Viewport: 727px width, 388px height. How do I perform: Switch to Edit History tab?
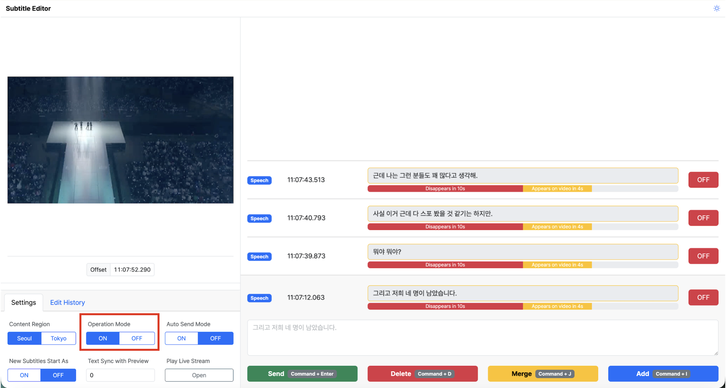[68, 302]
